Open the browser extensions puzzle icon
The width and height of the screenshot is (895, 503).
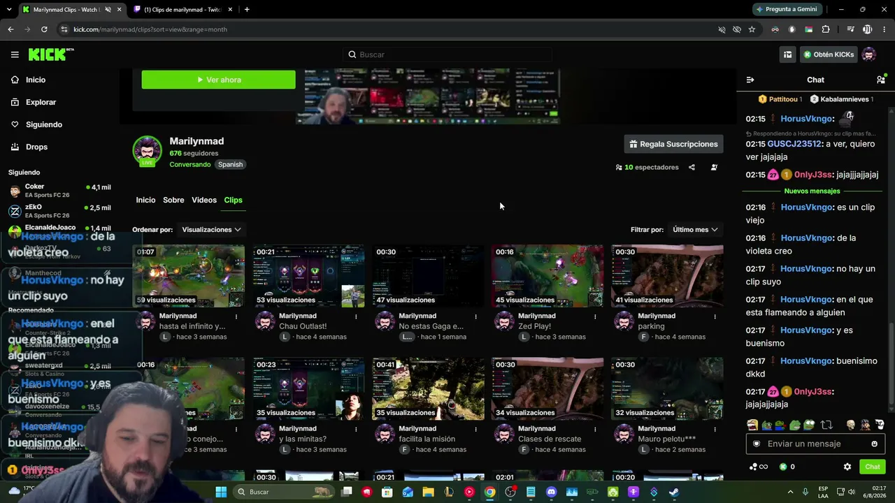826,29
